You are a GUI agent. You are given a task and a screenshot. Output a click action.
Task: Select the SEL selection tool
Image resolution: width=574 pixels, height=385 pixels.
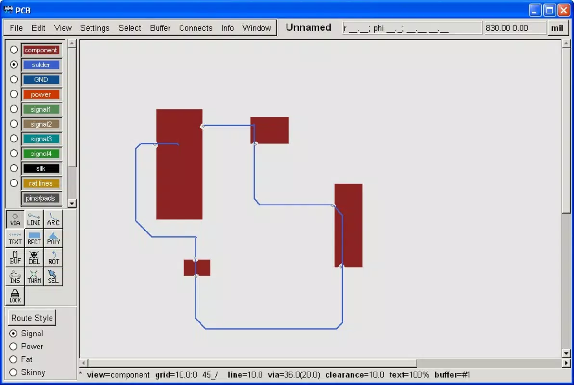tap(53, 277)
